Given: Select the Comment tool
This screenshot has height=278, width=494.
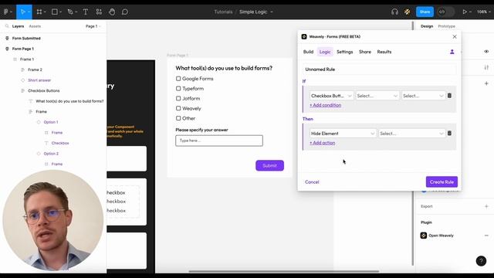Looking at the screenshot, I should point(125,12).
